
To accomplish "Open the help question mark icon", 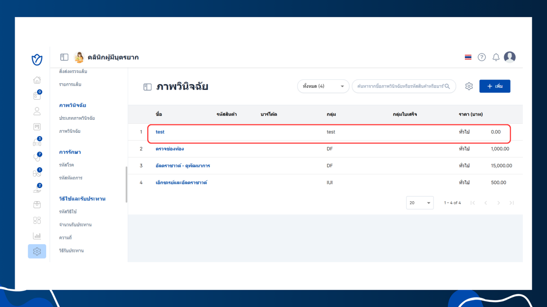I will coord(482,57).
